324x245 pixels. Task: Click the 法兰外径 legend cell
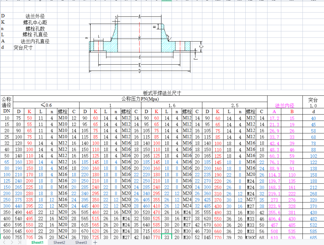pyautogui.click(x=35, y=16)
